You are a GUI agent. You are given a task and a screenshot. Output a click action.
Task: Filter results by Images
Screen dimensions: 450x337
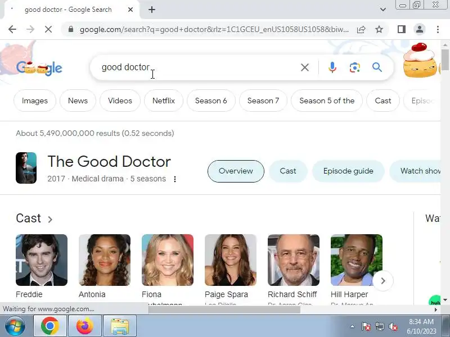35,101
